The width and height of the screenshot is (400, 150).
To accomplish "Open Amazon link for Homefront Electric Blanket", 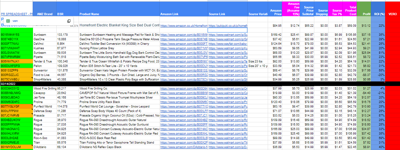I will [183, 25].
